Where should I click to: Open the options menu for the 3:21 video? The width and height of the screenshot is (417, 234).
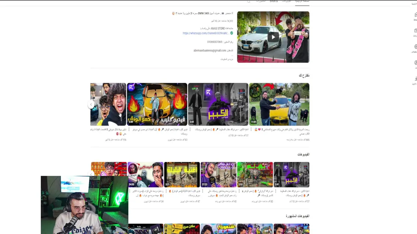coord(165,191)
